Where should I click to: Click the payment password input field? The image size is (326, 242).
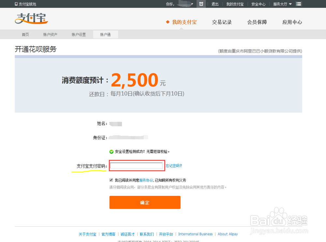137,166
